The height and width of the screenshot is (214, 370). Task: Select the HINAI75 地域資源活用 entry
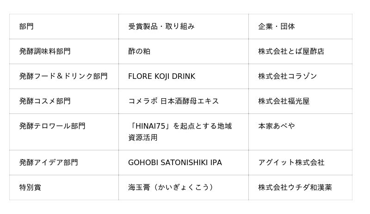pyautogui.click(x=183, y=132)
